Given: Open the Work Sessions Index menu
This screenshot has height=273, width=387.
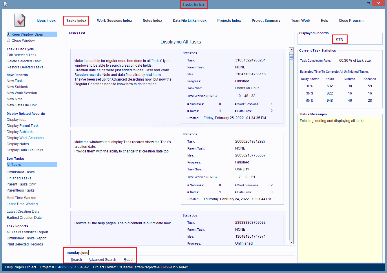Looking at the screenshot, I should click(114, 21).
